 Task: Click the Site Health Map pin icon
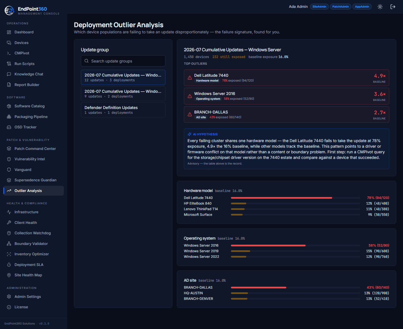(x=9, y=275)
